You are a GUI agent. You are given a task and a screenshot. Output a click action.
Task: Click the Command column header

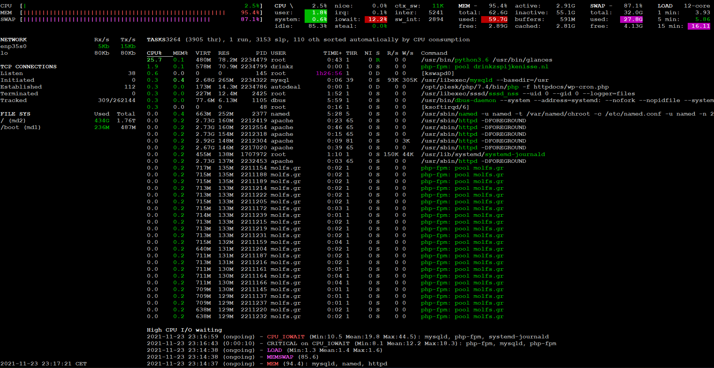coord(434,53)
